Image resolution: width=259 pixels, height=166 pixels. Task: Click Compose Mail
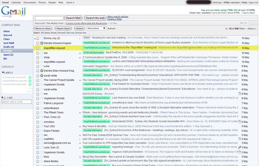coord(11,25)
